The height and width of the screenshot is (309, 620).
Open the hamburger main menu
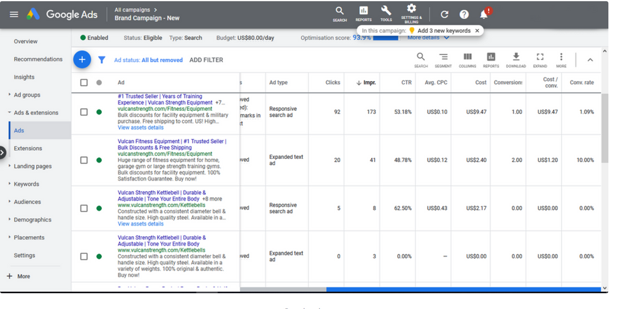point(14,15)
